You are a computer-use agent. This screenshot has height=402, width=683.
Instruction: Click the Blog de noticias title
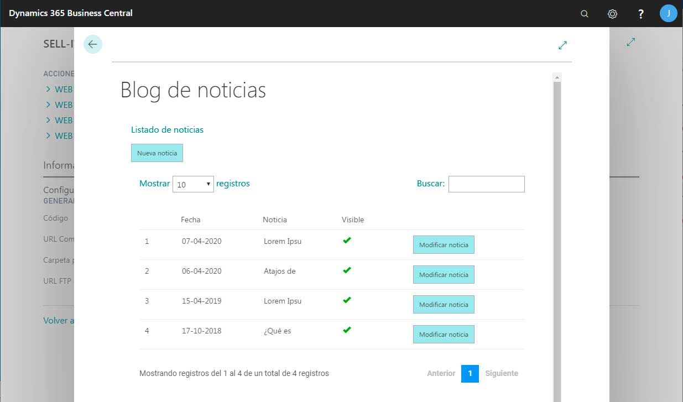(193, 90)
